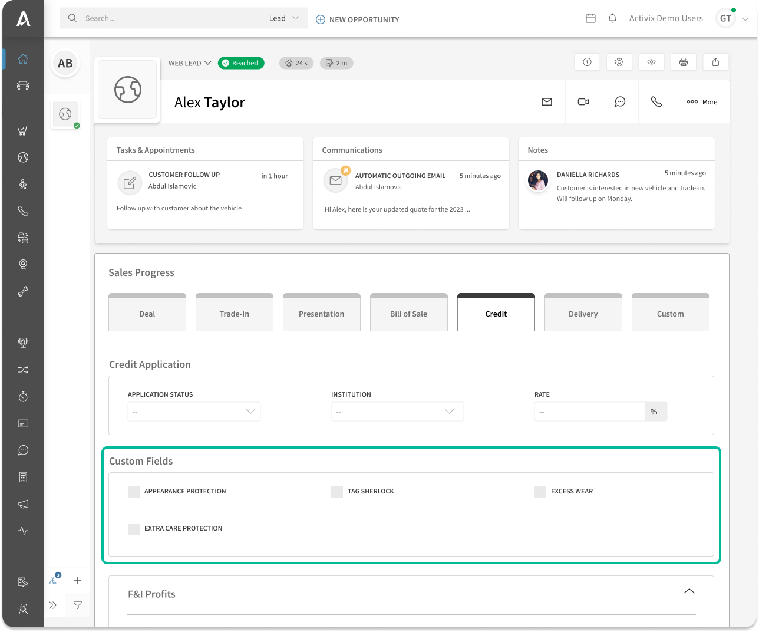The height and width of the screenshot is (632, 759).
Task: Click the email envelope icon beside Alex Taylor
Action: [547, 102]
